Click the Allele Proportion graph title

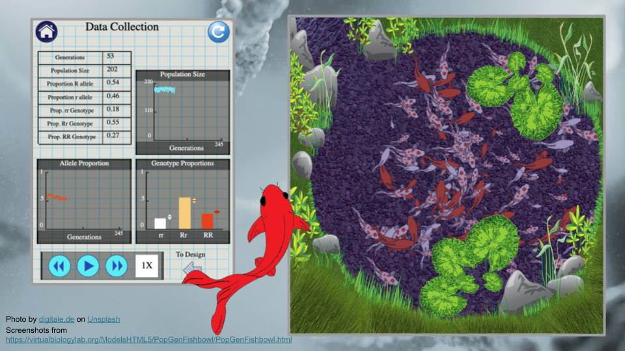[84, 163]
